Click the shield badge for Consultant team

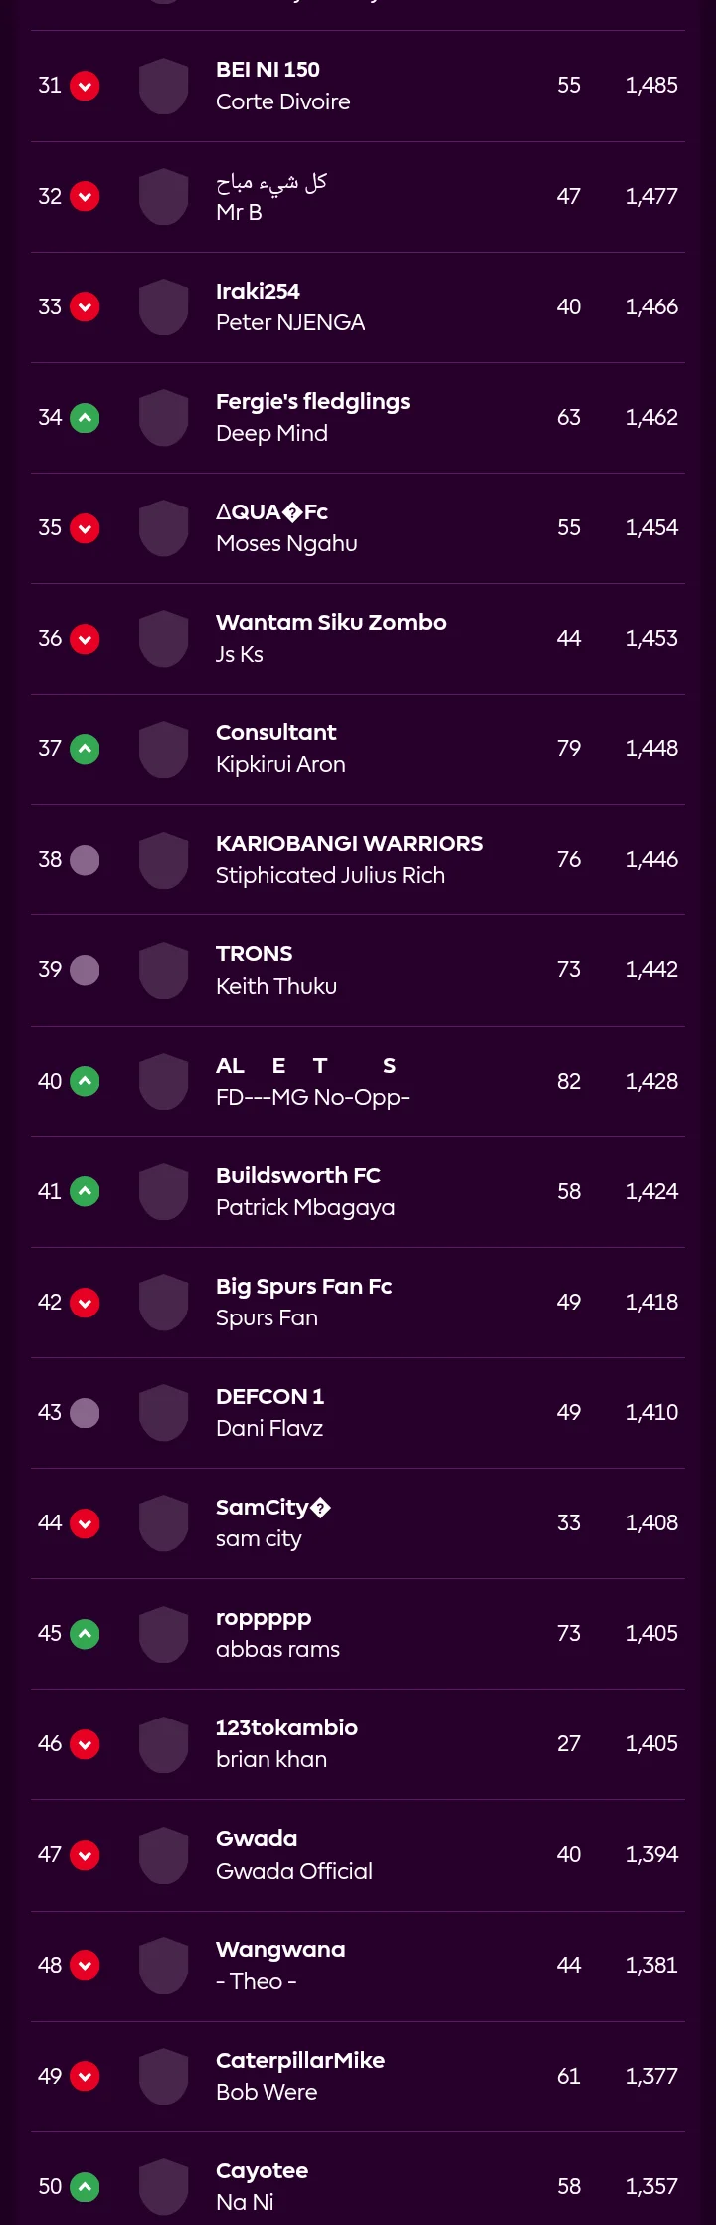pos(164,749)
